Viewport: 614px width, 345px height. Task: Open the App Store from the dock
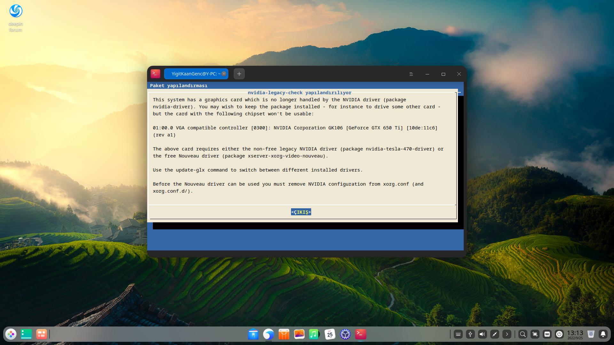click(x=284, y=334)
